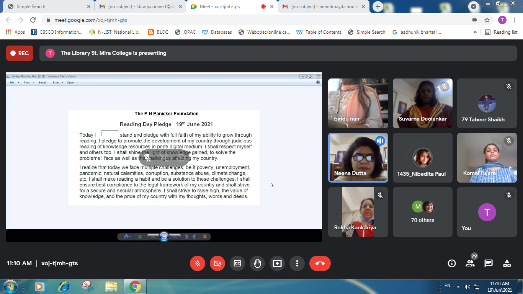Click the 70 others participant tile
523x294 pixels.
pyautogui.click(x=423, y=212)
